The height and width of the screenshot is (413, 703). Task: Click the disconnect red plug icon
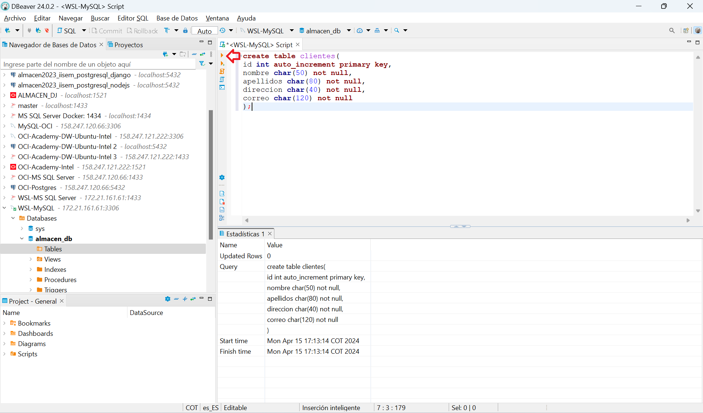pos(47,31)
